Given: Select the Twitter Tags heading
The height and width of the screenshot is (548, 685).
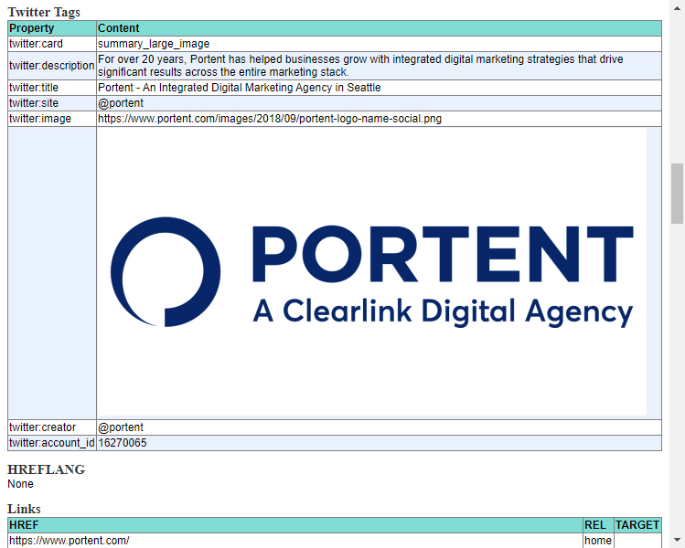Looking at the screenshot, I should (44, 12).
